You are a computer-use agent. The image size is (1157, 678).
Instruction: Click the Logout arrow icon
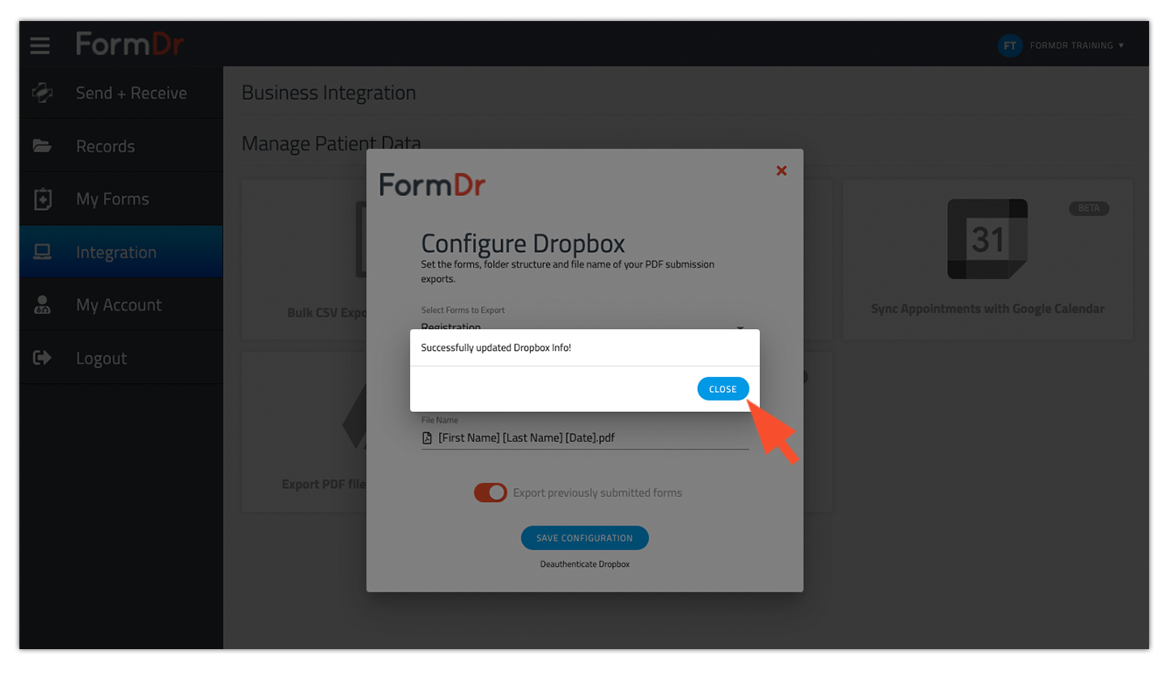coord(42,358)
